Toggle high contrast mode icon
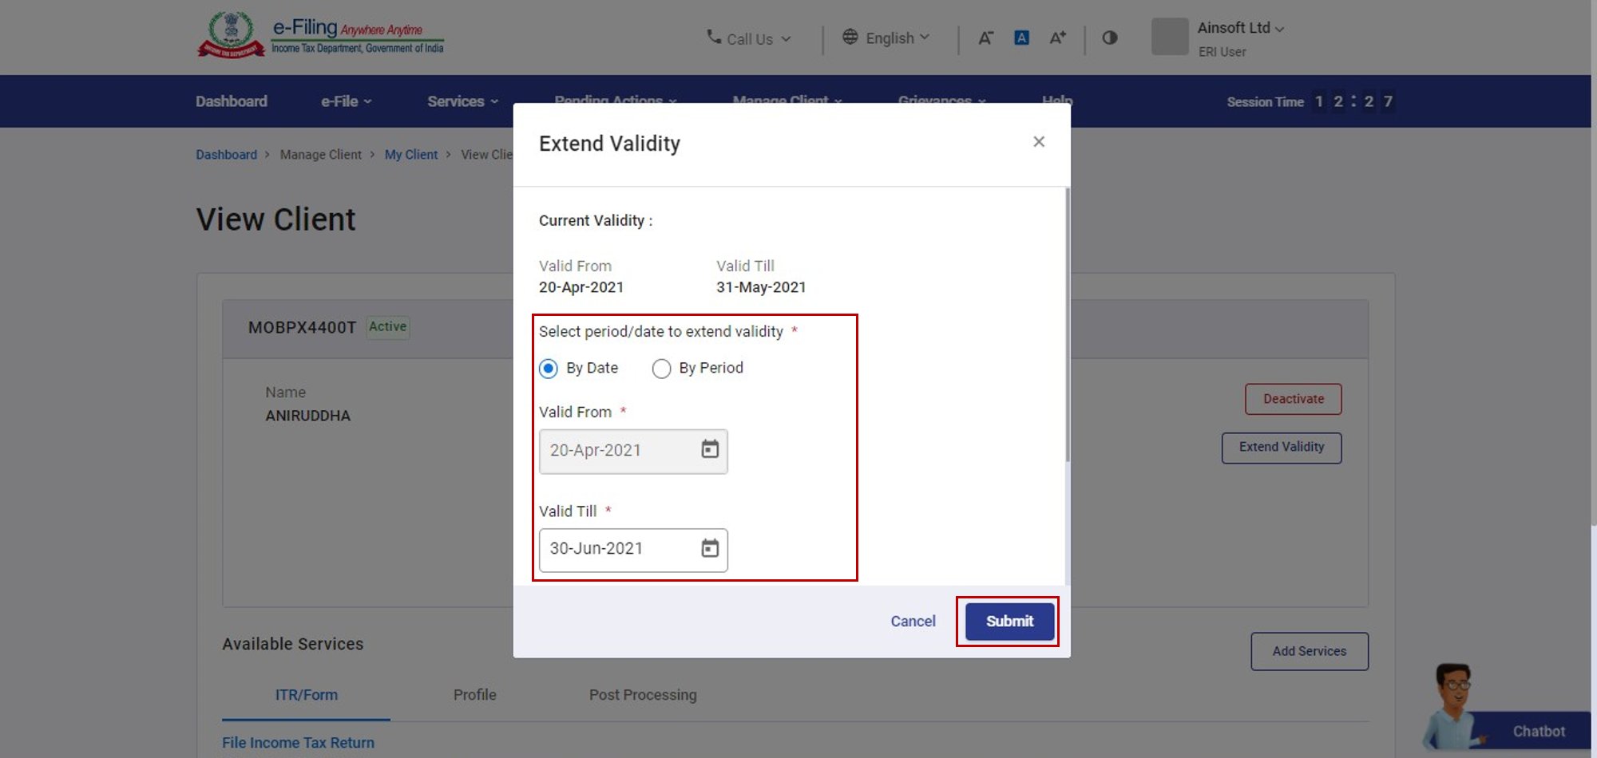 1109,38
